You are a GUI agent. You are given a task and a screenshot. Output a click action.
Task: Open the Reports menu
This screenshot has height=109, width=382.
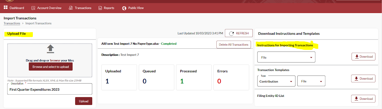click(106, 8)
